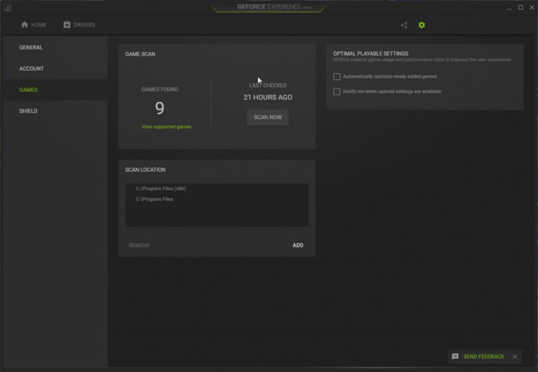Click the games found count 9
This screenshot has height=372, width=538.
click(160, 108)
